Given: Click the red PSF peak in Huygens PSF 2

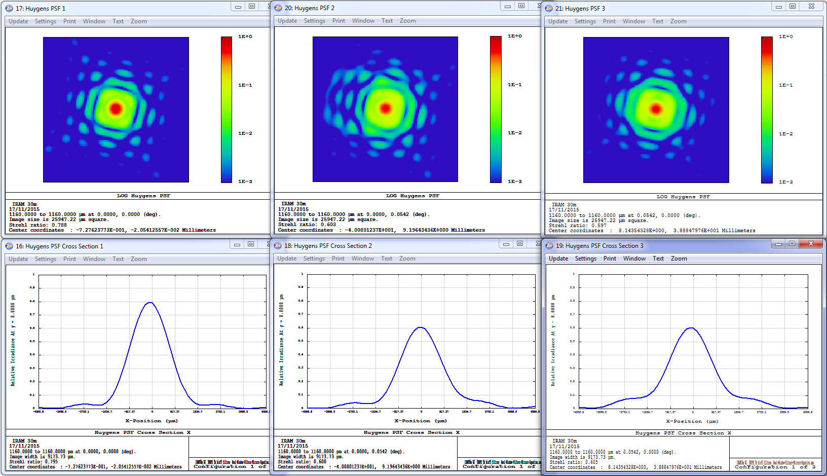Looking at the screenshot, I should pos(385,108).
